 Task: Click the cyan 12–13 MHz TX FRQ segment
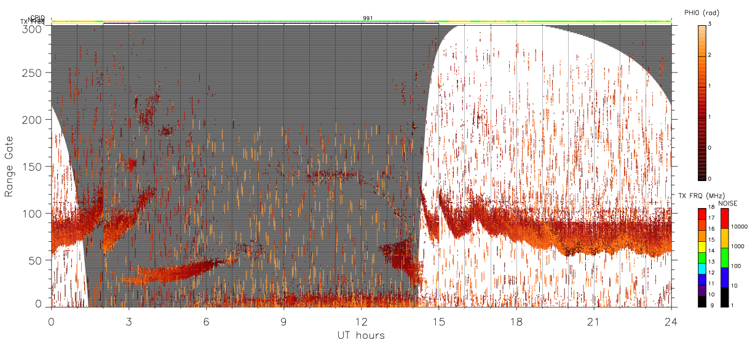(702, 269)
